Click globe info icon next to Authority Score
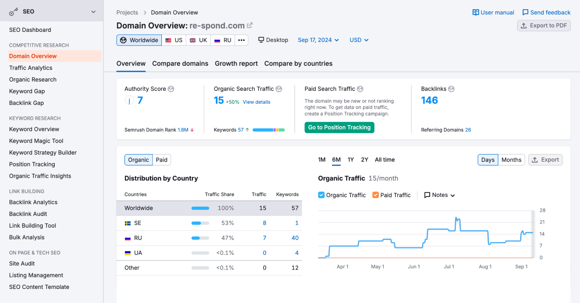Viewport: 580px width, 303px height. (x=171, y=89)
